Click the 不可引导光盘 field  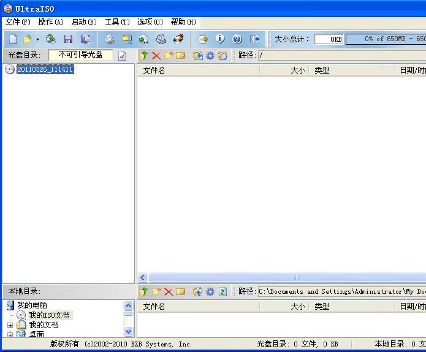81,55
